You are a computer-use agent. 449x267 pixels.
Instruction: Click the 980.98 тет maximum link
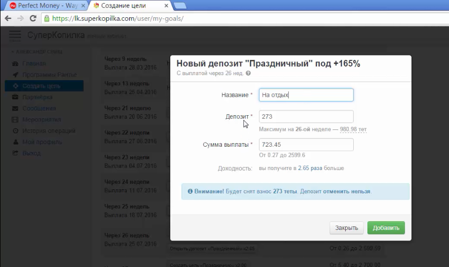353,129
